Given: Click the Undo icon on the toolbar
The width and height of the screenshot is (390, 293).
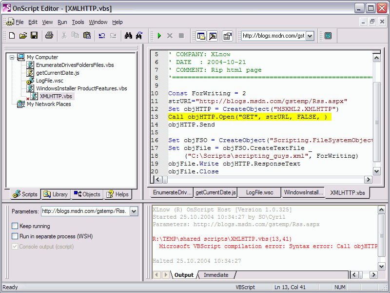Looking at the screenshot, I should point(101,36).
